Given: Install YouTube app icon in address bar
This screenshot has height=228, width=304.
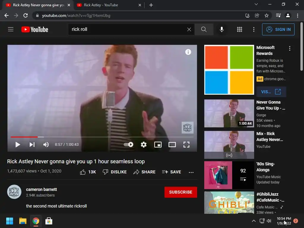Looking at the screenshot, I should pyautogui.click(x=247, y=15).
